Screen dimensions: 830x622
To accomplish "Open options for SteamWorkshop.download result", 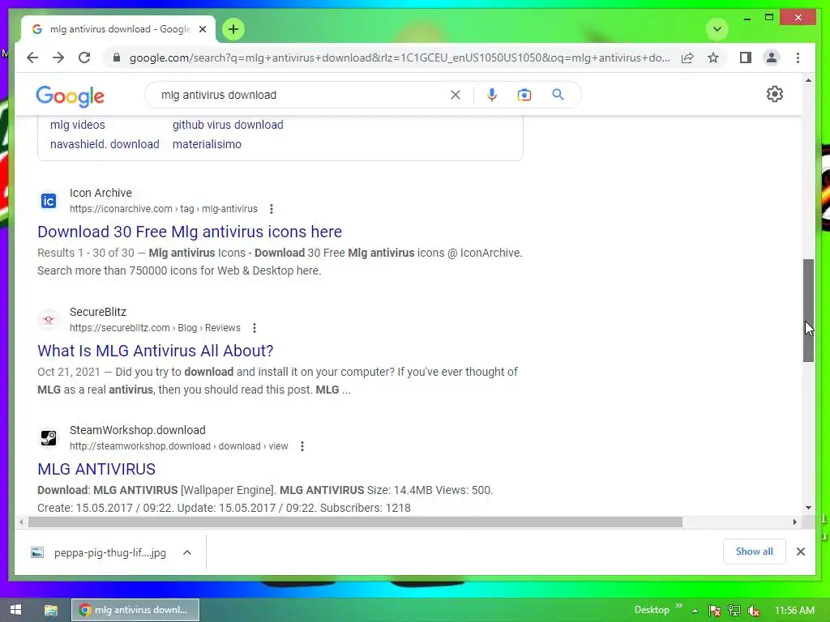I will pyautogui.click(x=302, y=446).
